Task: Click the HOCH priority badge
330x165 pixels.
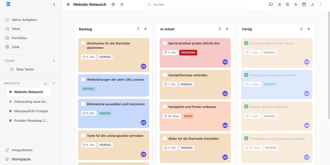Action: [x=188, y=116]
